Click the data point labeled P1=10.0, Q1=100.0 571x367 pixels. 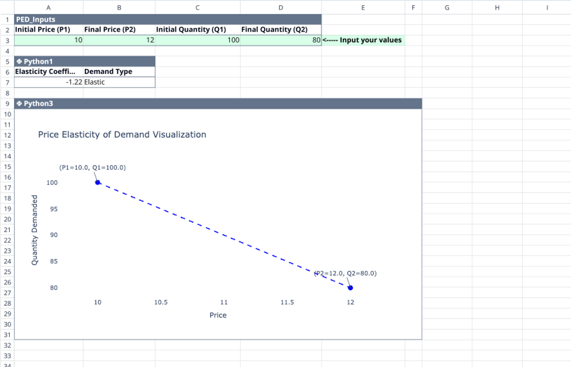[x=97, y=182]
